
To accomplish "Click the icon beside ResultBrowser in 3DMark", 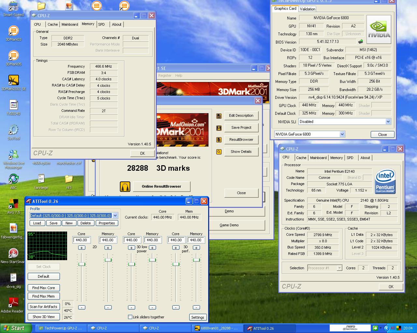I will [x=219, y=140].
